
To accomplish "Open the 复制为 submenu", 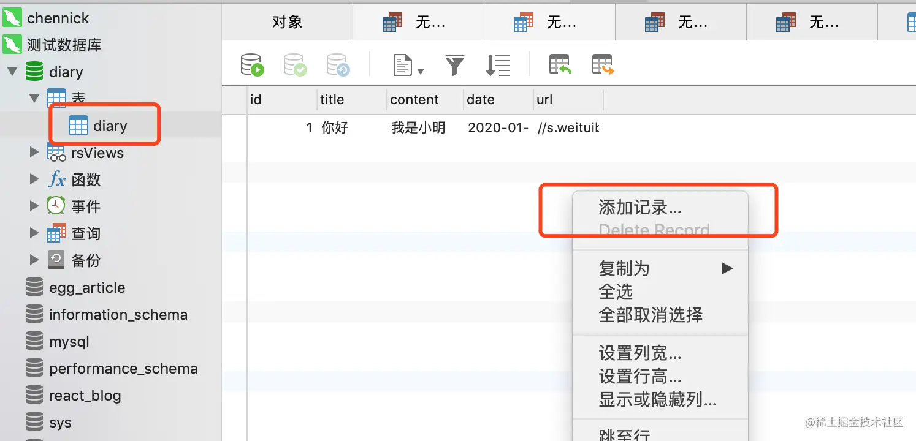I will (660, 268).
